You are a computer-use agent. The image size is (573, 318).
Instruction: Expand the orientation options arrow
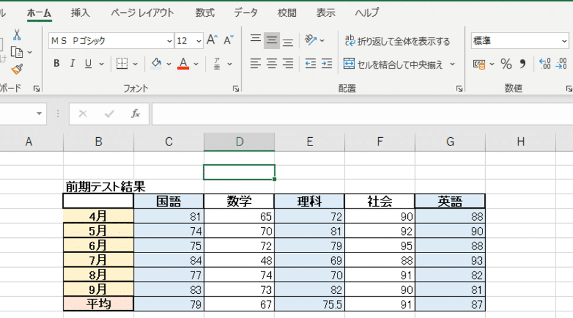coord(322,40)
